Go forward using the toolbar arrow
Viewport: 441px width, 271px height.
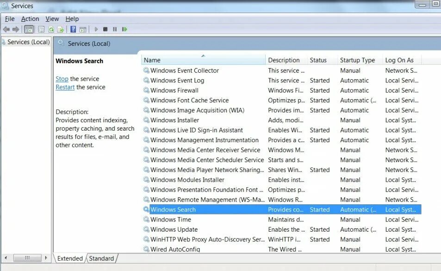[16, 29]
